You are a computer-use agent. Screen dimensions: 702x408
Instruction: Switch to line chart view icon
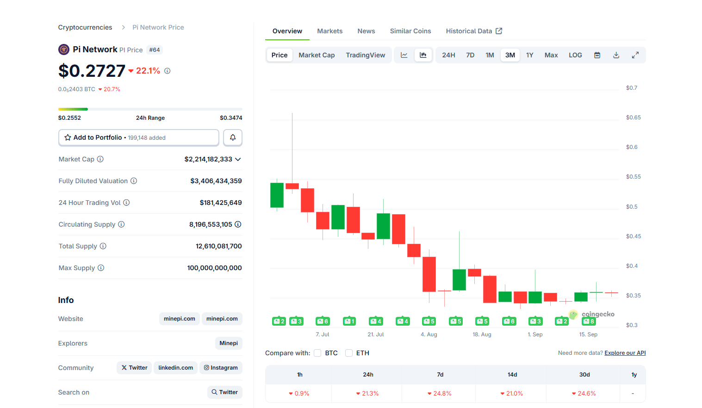pyautogui.click(x=404, y=55)
